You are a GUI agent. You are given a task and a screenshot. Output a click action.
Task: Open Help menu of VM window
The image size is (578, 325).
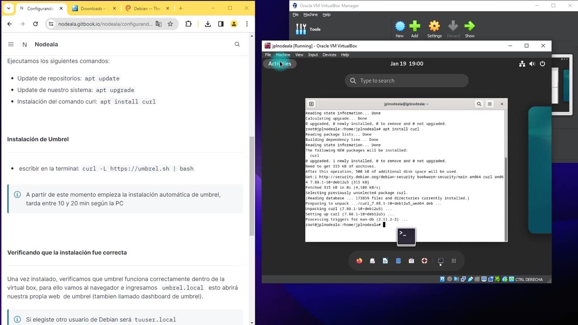pos(345,55)
